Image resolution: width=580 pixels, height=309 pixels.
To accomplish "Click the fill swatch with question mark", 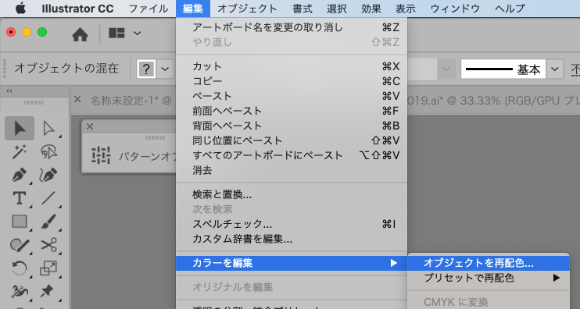I will pyautogui.click(x=146, y=69).
